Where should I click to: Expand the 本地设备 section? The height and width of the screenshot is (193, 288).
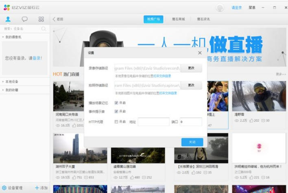[4, 82]
